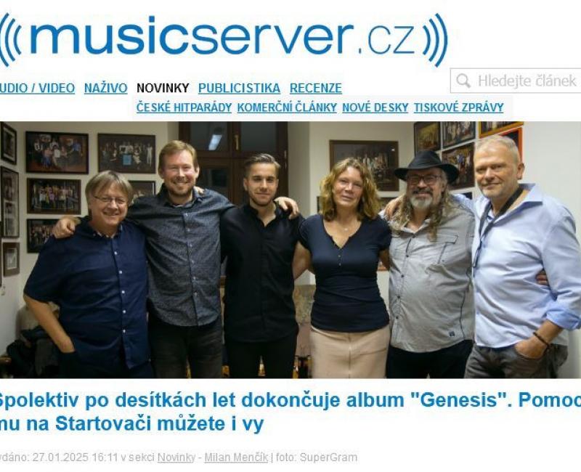Open Komerční články submenu link

pyautogui.click(x=287, y=107)
